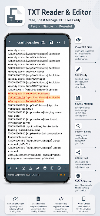
Task: Click the 'validation result: true' line
Action: point(21,109)
